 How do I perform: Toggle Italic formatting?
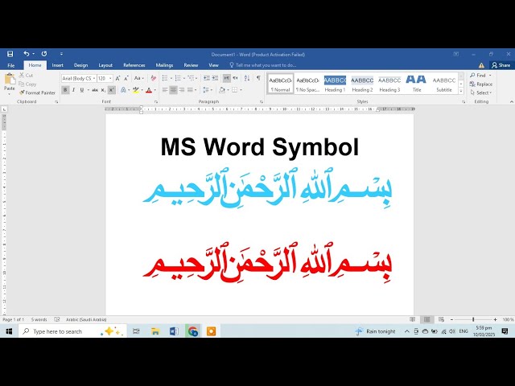coord(73,90)
